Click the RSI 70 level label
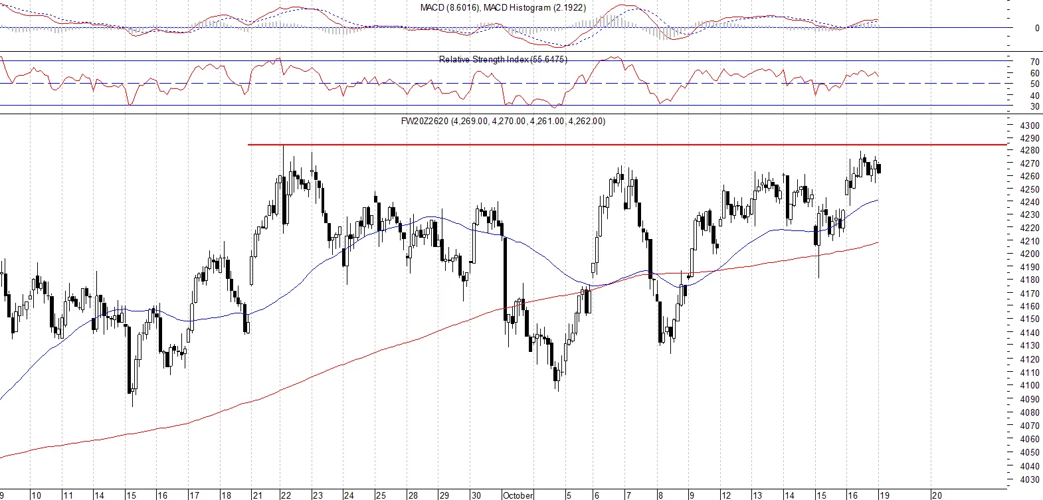The width and height of the screenshot is (1043, 500). coord(1035,62)
